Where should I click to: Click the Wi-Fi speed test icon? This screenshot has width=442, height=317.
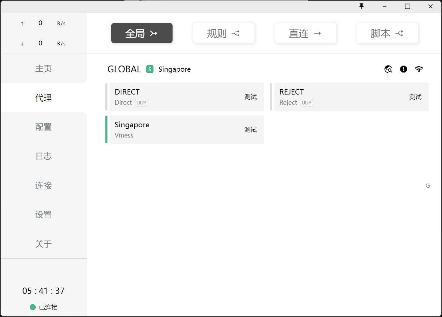coord(419,69)
